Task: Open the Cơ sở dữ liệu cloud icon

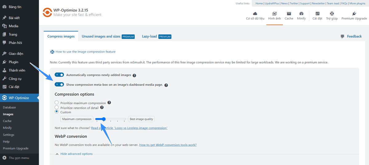Action: click(255, 14)
